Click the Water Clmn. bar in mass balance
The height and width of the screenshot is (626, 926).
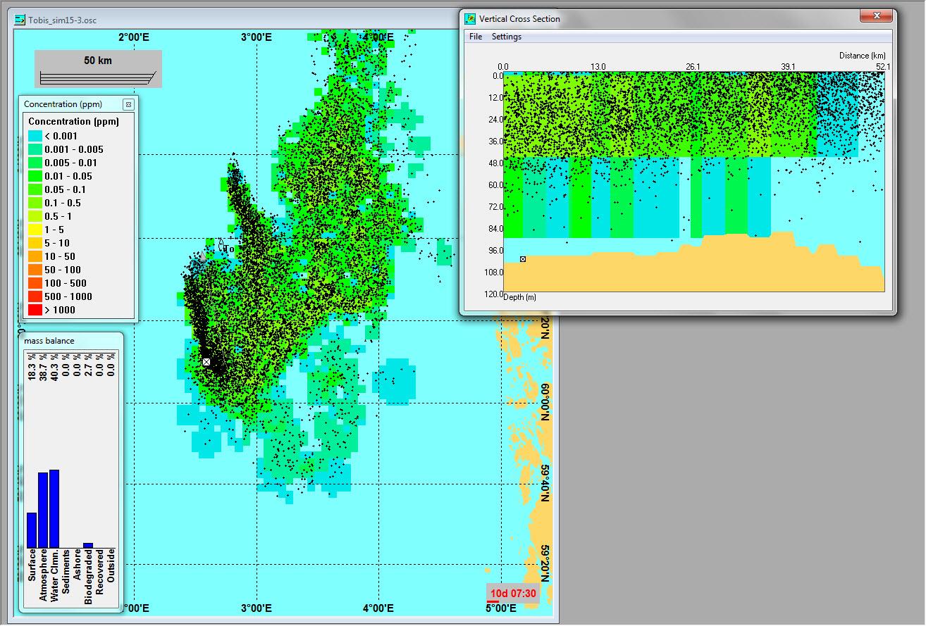click(54, 508)
